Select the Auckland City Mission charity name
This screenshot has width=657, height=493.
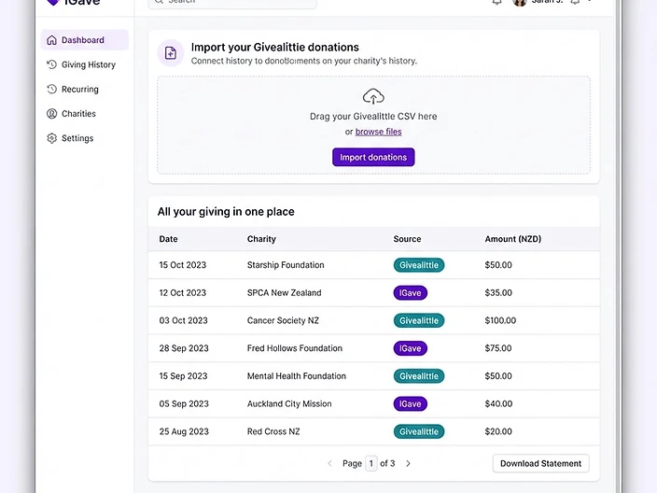(289, 403)
